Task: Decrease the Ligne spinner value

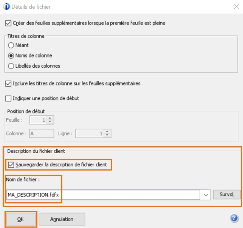Action: (x=107, y=135)
